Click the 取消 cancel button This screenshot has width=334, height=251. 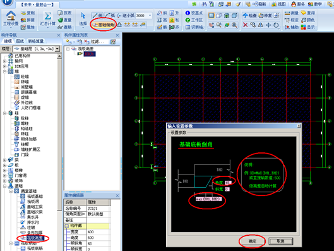point(280,241)
